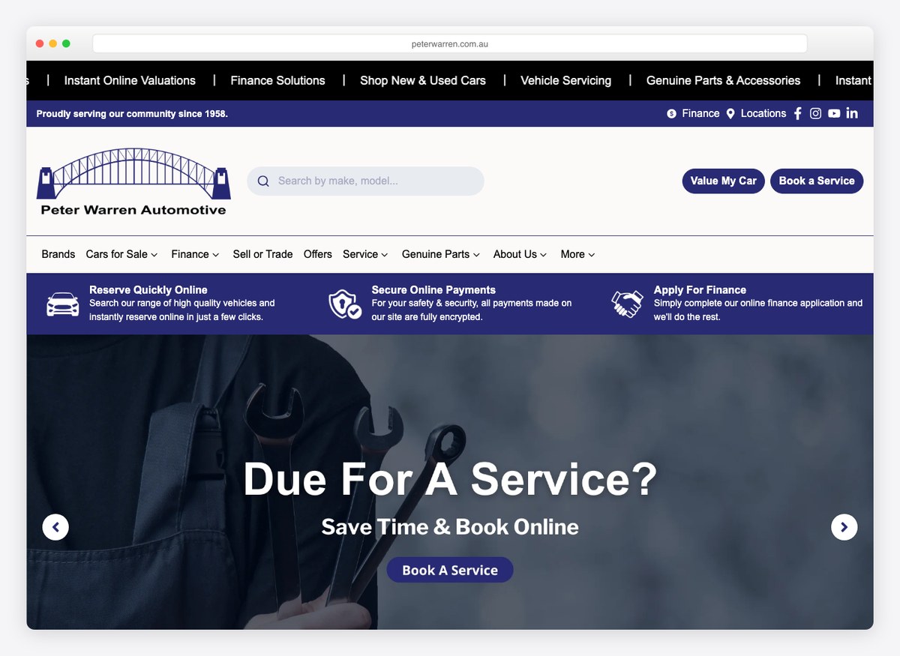Image resolution: width=900 pixels, height=656 pixels.
Task: Focus the Search by make, model field
Action: click(366, 181)
